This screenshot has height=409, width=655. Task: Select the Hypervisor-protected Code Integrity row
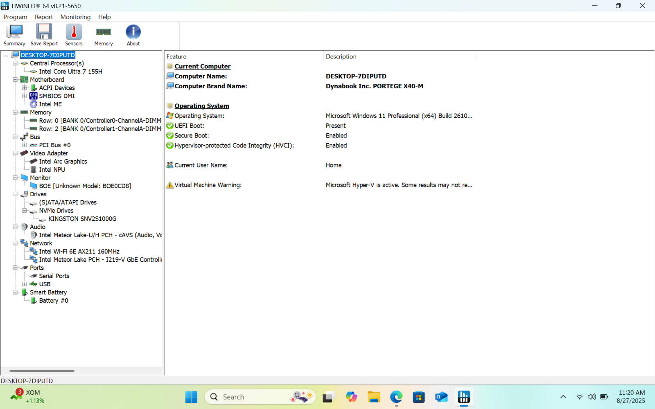[321, 145]
